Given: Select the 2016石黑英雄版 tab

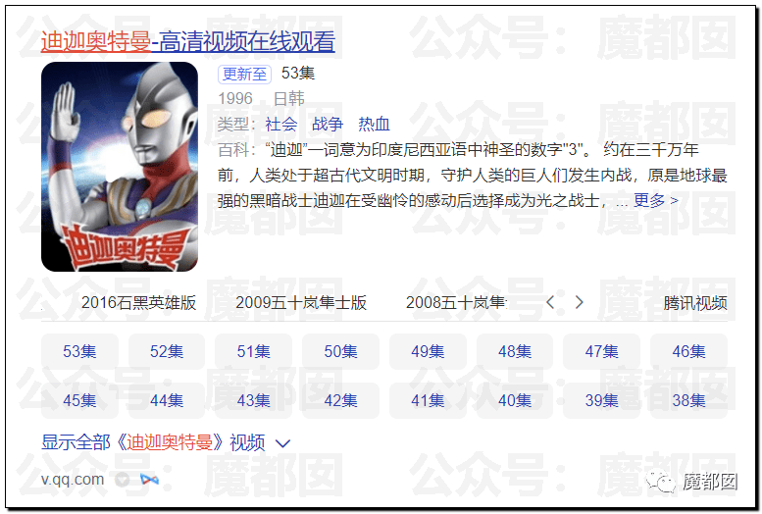Looking at the screenshot, I should 139,302.
